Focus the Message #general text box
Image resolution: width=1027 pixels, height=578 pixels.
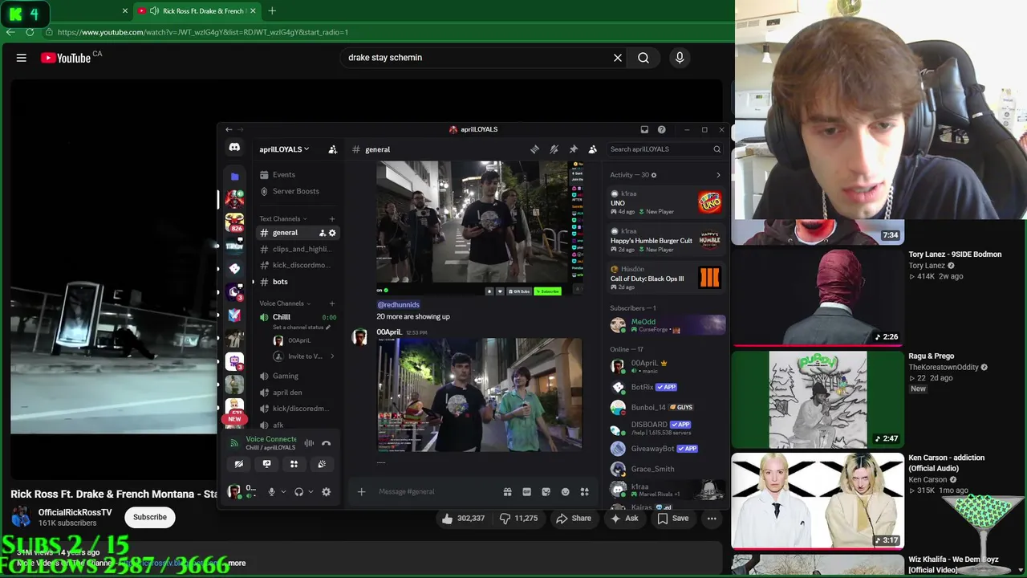437,491
